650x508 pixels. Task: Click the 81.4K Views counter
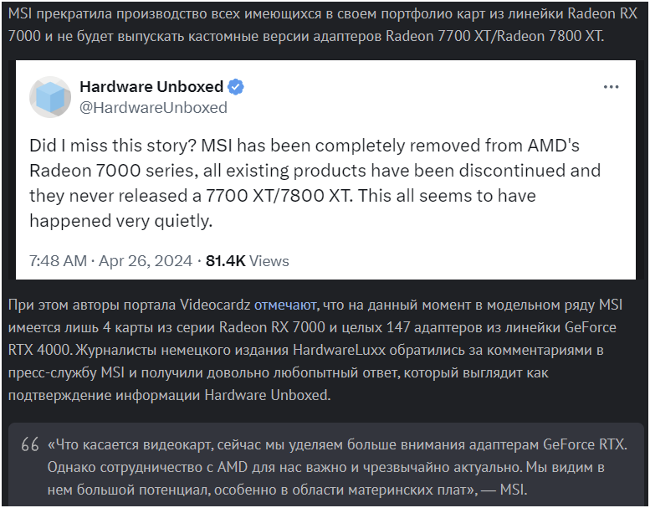pos(248,260)
